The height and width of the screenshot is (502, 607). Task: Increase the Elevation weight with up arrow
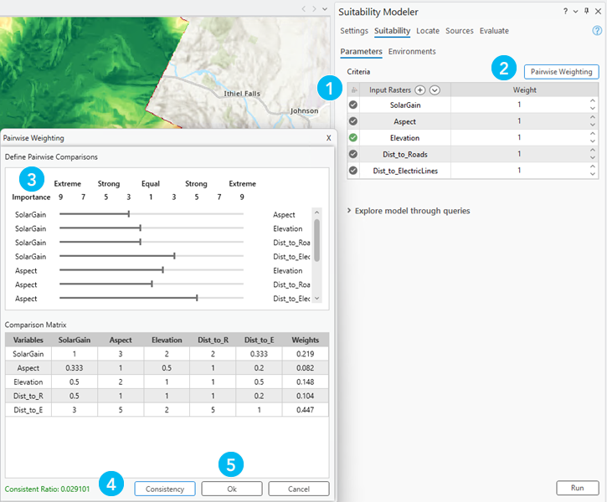point(592,134)
